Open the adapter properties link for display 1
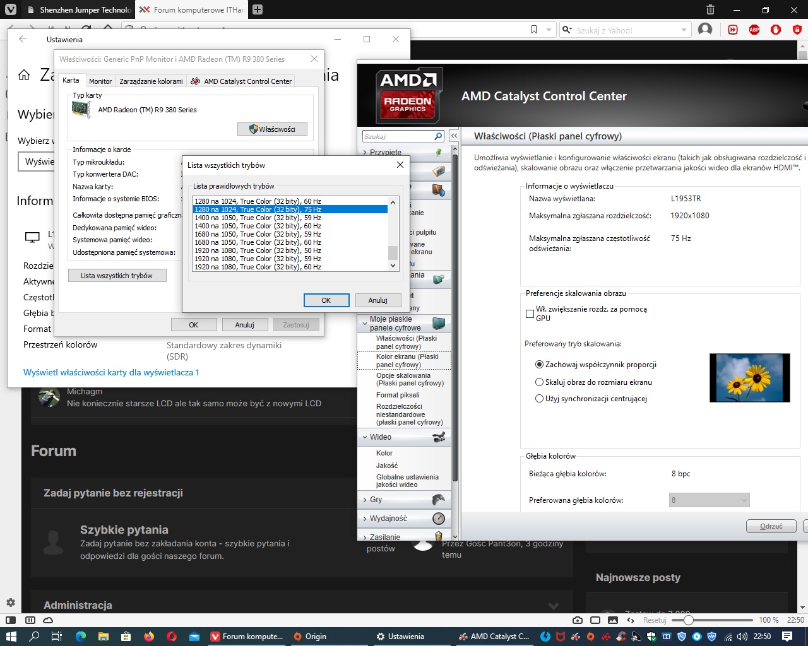 click(x=111, y=372)
